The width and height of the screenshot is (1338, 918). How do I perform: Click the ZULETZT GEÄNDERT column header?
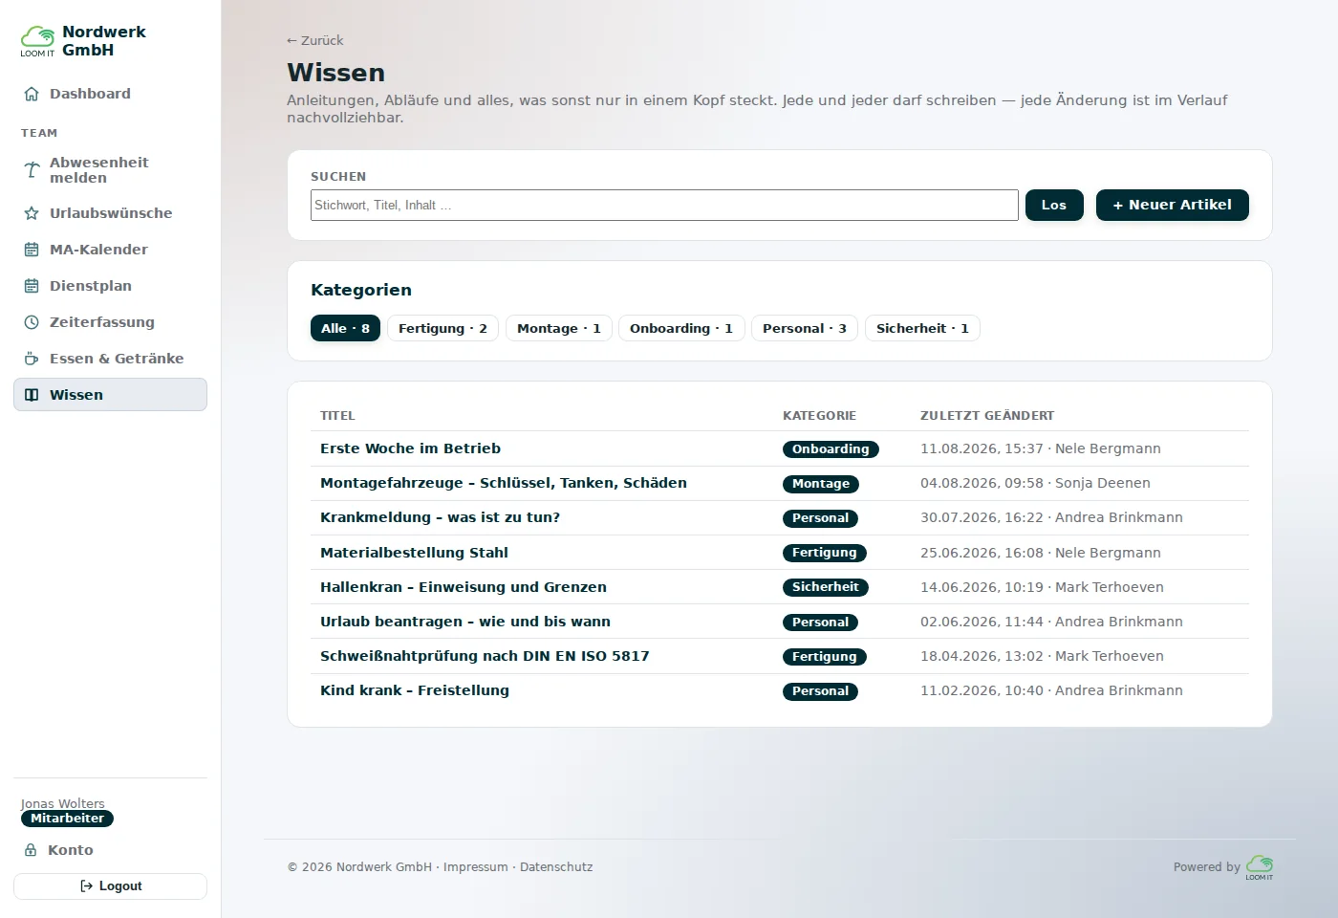click(987, 416)
